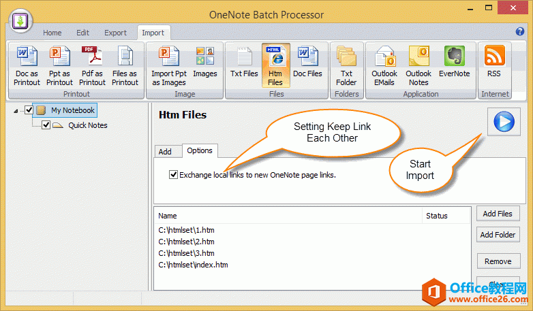Click the Status column header

coord(446,216)
